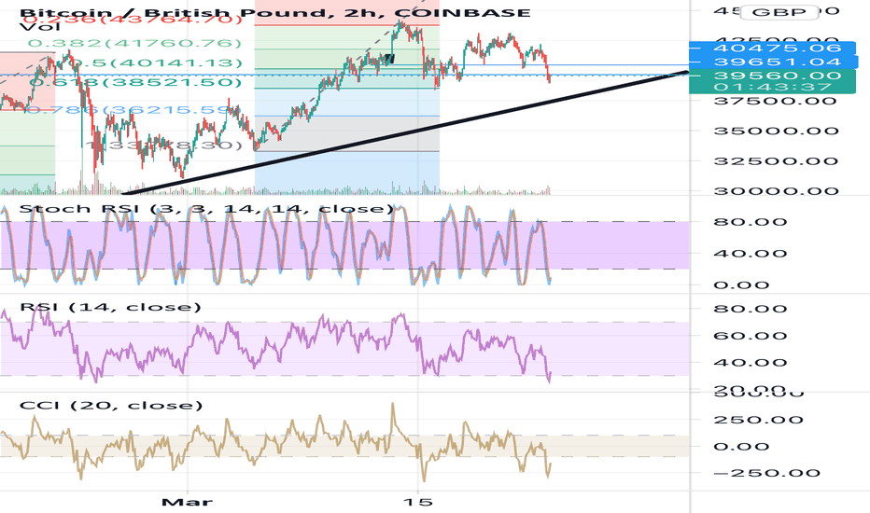The height and width of the screenshot is (513, 870).
Task: Click the GBP currency button
Action: click(x=779, y=12)
